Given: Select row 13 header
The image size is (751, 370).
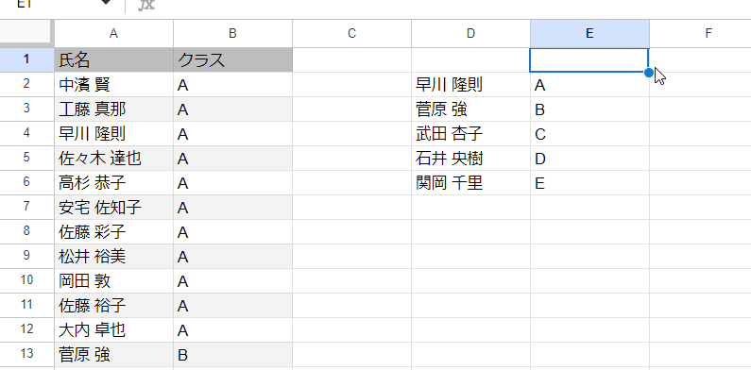Looking at the screenshot, I should point(26,354).
